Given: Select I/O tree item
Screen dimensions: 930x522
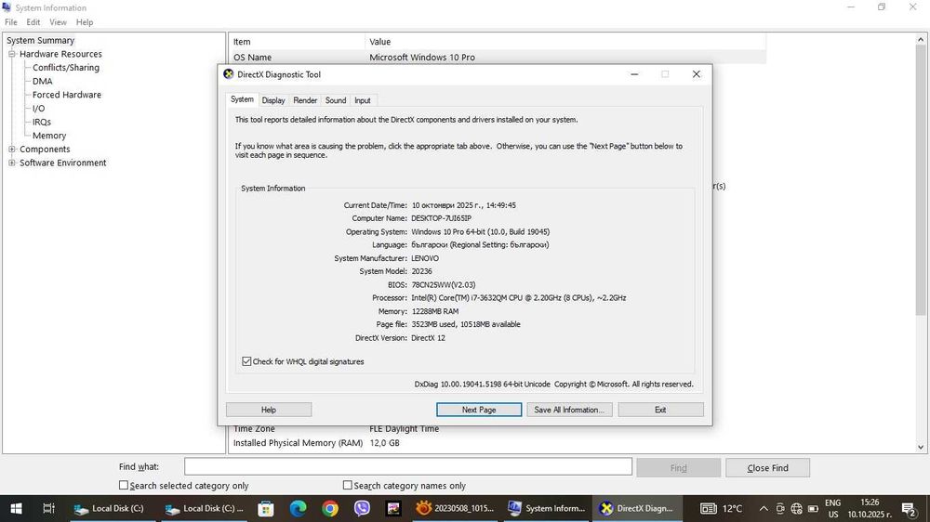Looking at the screenshot, I should tap(38, 109).
